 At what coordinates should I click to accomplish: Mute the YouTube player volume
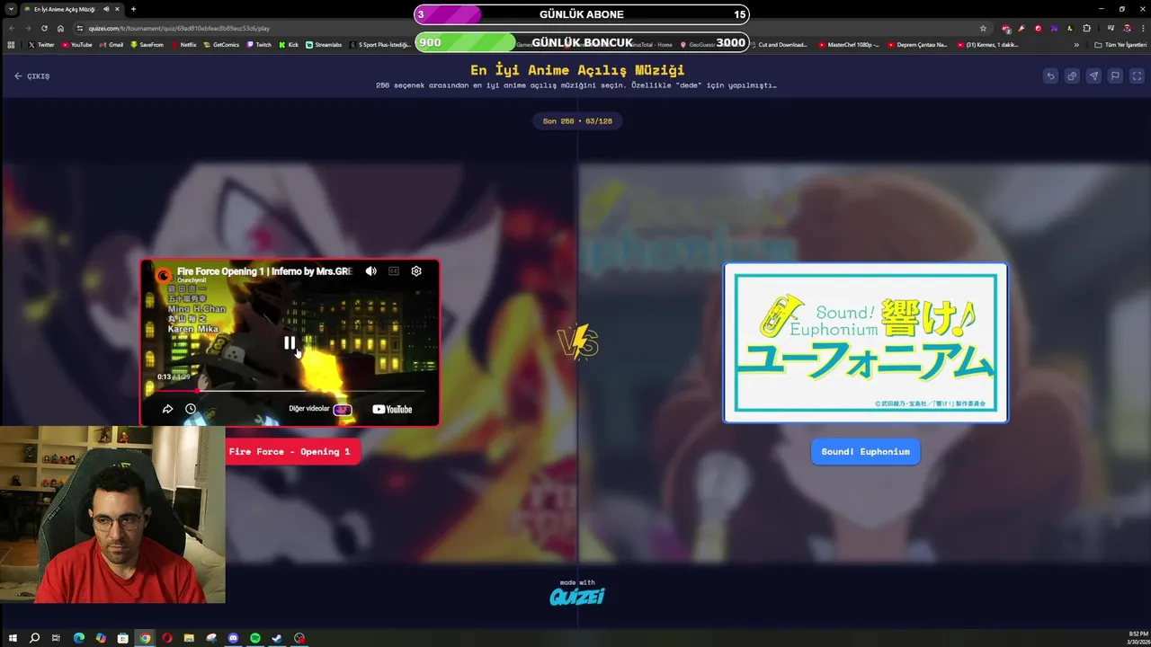coord(370,270)
